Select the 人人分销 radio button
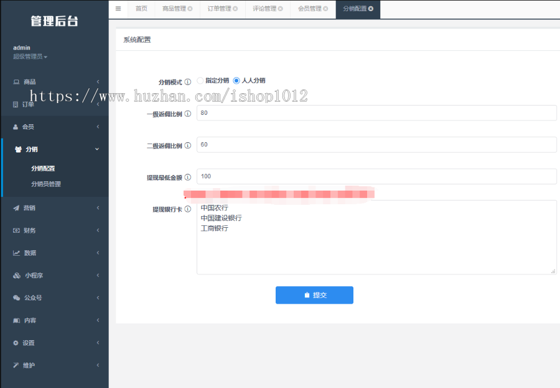Viewport: 560px width, 388px height. [x=236, y=80]
